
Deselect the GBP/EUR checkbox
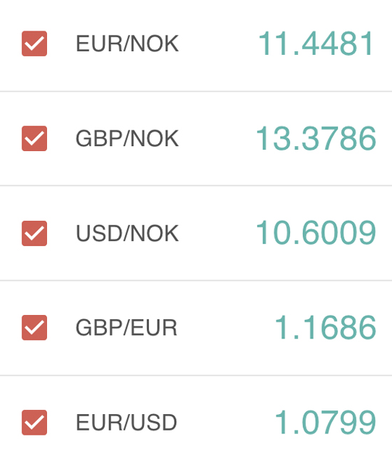pos(34,328)
